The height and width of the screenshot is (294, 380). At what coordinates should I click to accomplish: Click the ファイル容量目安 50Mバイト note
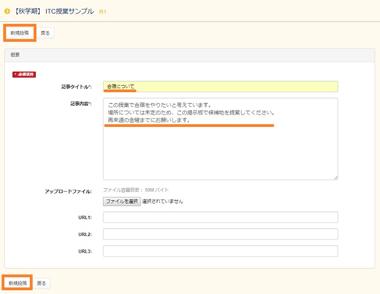click(136, 190)
